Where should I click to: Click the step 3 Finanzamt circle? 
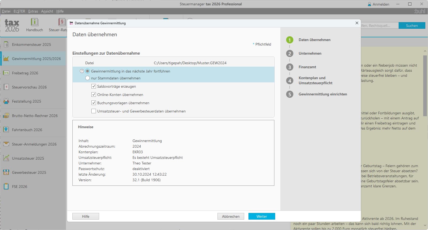(x=290, y=67)
